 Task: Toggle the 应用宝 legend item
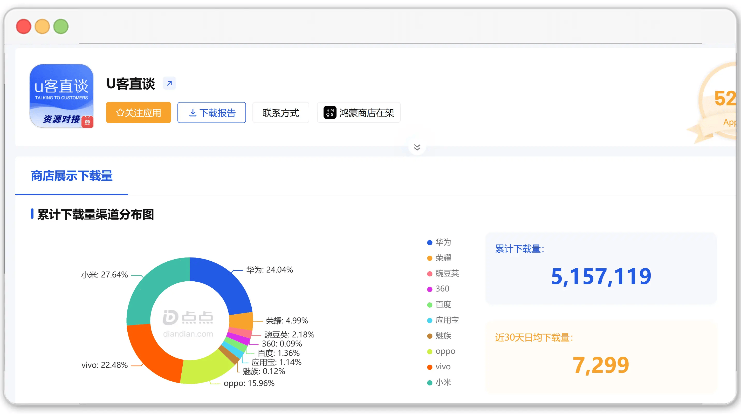pos(443,320)
